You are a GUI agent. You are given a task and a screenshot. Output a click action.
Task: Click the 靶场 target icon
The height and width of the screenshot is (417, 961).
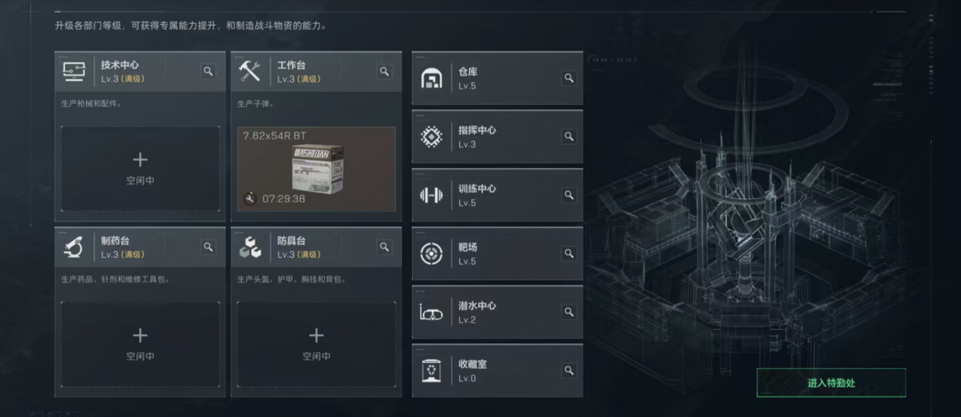(432, 253)
